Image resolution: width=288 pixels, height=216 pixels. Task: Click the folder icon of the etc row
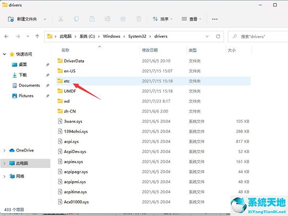(x=60, y=81)
